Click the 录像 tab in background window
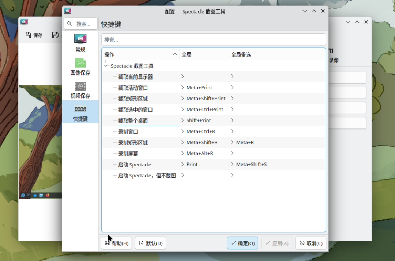 coord(334,56)
